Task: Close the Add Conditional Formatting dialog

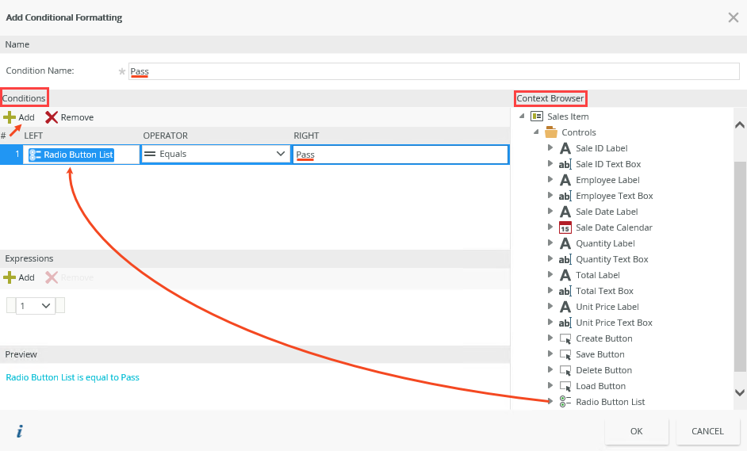Action: pyautogui.click(x=733, y=17)
